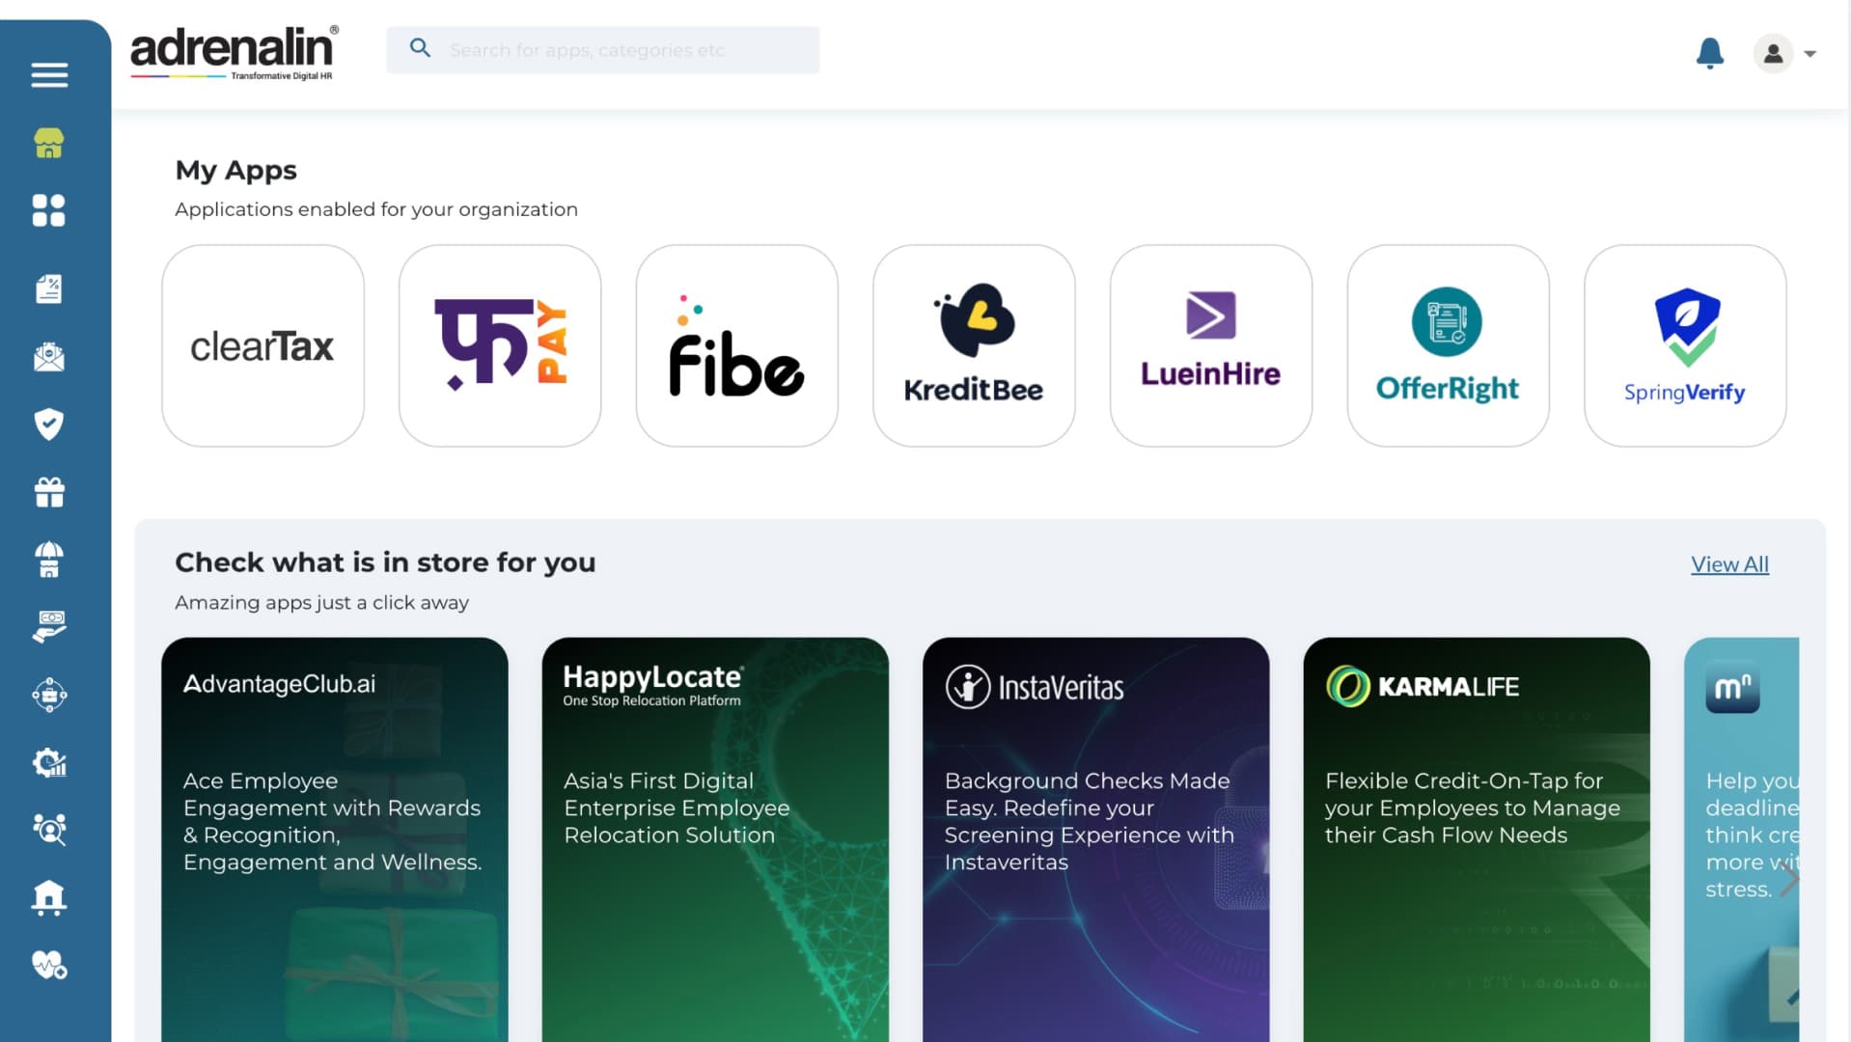The height and width of the screenshot is (1042, 1851).
Task: Open the house building sidebar icon
Action: point(49,897)
